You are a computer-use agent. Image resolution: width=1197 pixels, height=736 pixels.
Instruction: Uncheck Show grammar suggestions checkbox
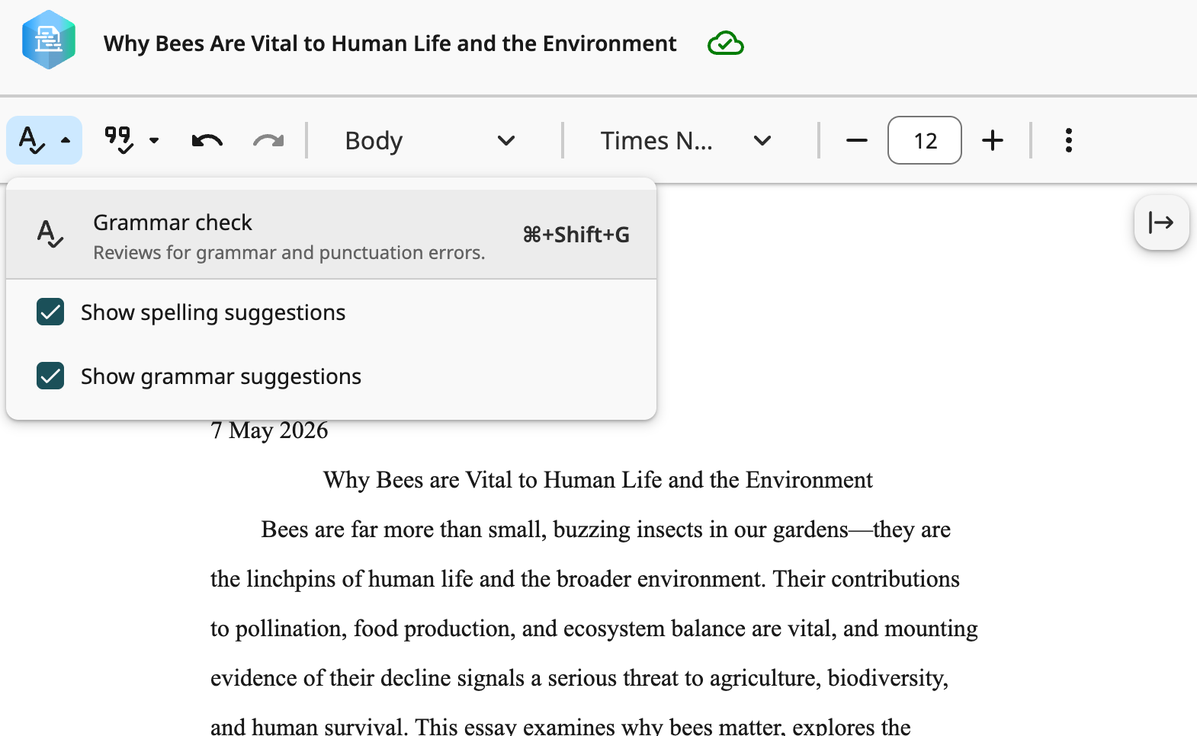pyautogui.click(x=50, y=376)
